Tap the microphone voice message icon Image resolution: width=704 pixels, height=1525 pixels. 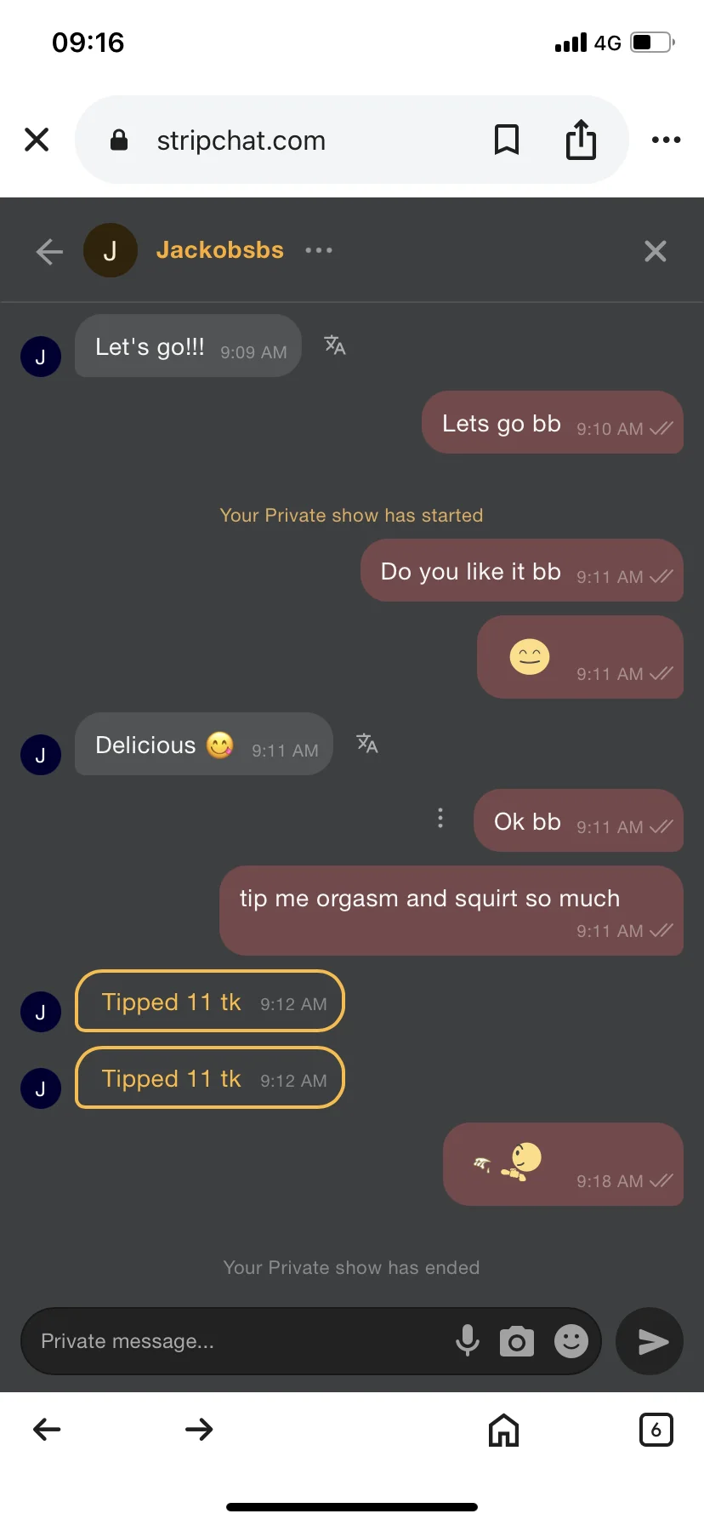coord(467,1340)
